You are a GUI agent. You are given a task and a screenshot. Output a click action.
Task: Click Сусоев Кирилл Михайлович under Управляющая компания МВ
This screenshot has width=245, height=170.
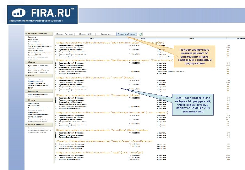point(70,120)
